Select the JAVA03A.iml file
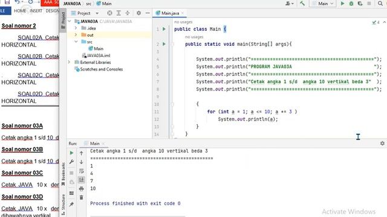This screenshot has height=217, width=387. [x=96, y=55]
